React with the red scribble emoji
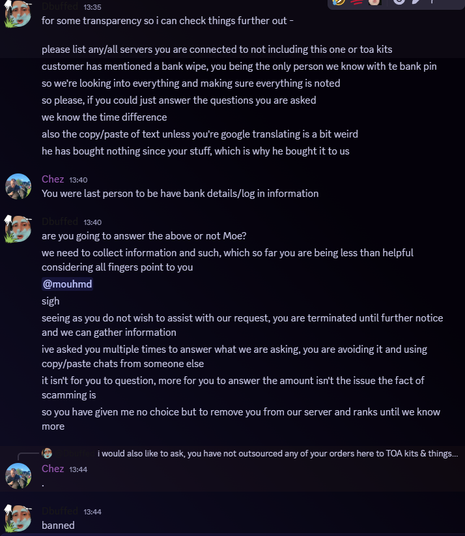465x536 pixels. point(356,2)
